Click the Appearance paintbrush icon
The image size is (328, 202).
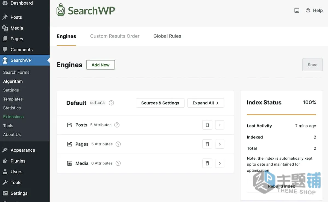pos(5,150)
